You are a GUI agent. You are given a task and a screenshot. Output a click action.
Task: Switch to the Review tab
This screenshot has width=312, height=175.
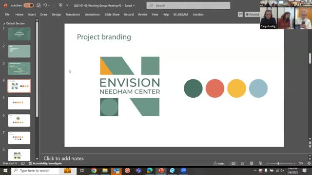coord(143,14)
